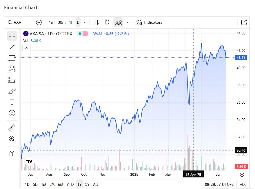Click the 44.00 price axis label
This screenshot has width=255, height=189.
(x=241, y=33)
